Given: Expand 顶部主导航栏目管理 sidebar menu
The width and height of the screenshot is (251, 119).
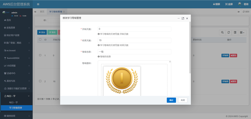Looking at the screenshot, I should 16,88.
